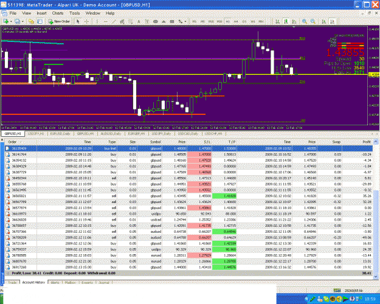Click the Profiles toolbar icon

(x=17, y=21)
